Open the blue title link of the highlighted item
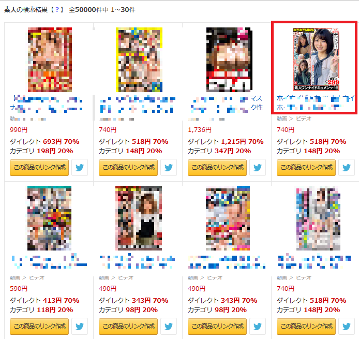The width and height of the screenshot is (359, 339). 316,102
